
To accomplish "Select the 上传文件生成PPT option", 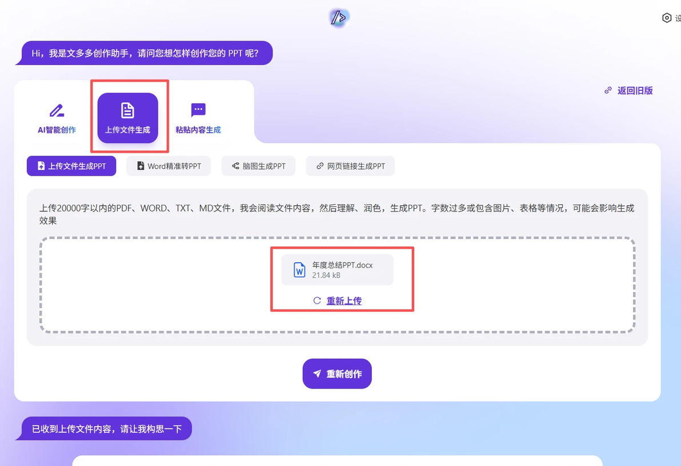I will (x=71, y=166).
